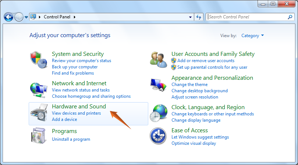The width and height of the screenshot is (298, 165).
Task: Click the search magnifier icon
Action: tap(290, 17)
